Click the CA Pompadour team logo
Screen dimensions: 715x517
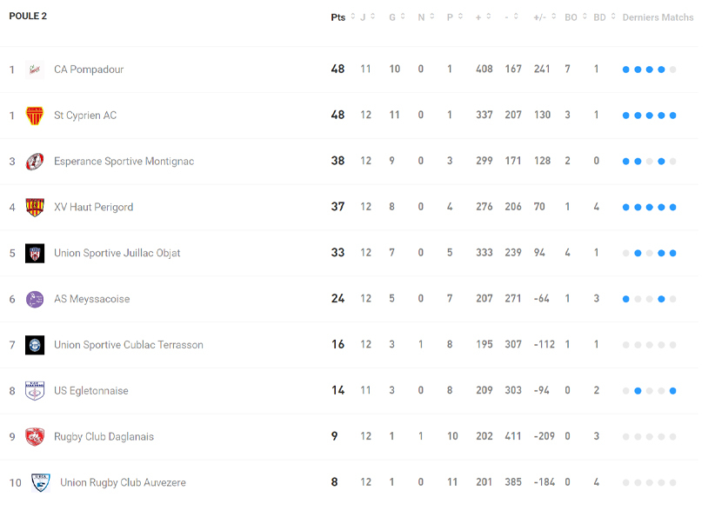click(x=35, y=70)
